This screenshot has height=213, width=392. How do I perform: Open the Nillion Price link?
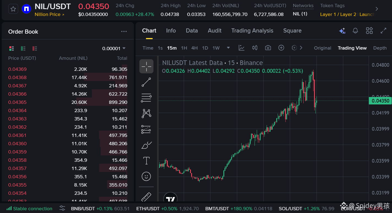[50, 15]
